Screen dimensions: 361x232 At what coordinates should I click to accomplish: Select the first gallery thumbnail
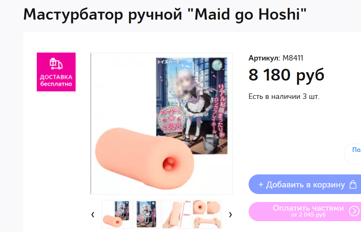(x=116, y=214)
